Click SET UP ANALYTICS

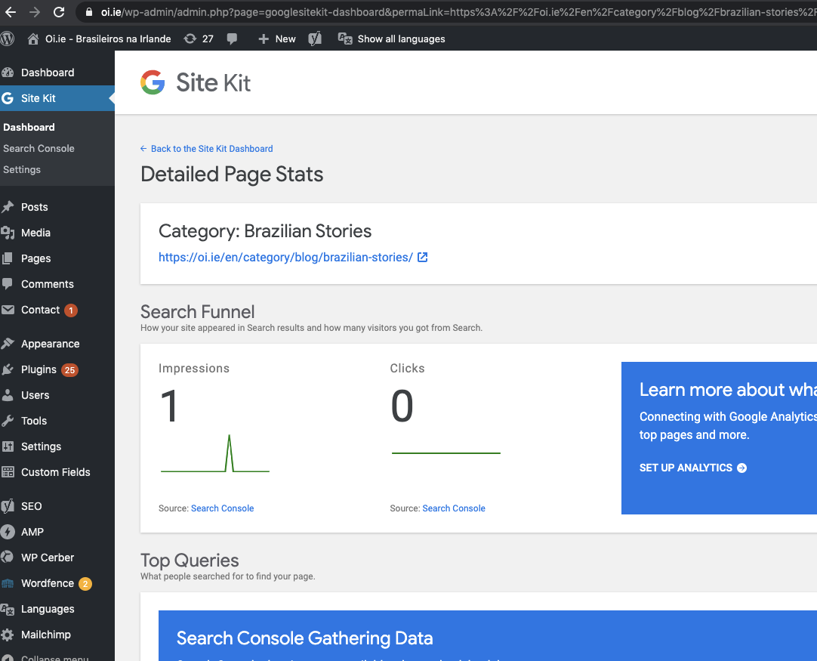[693, 468]
